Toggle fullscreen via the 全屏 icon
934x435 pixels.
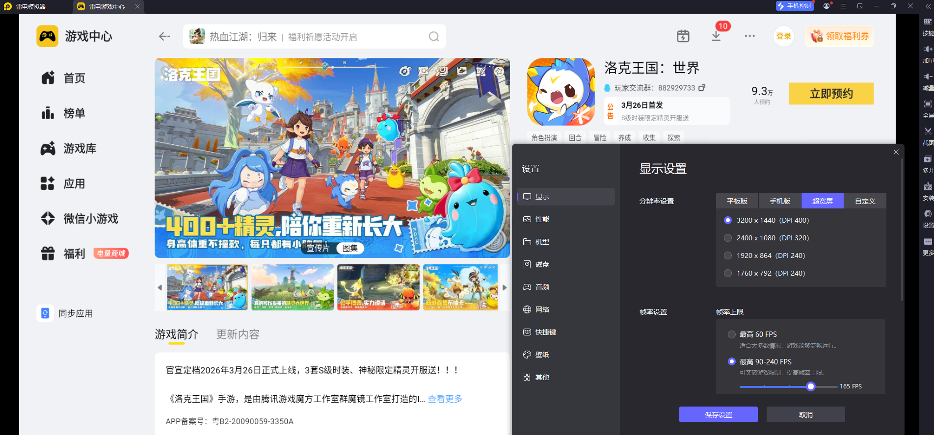928,104
